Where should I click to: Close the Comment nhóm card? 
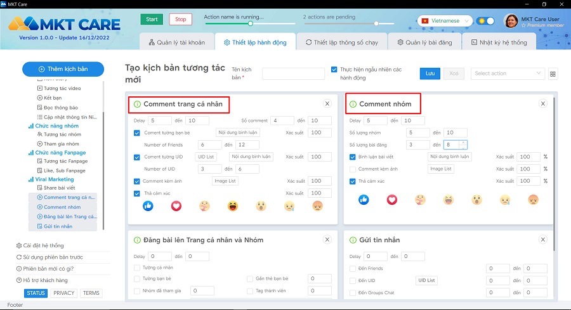[x=543, y=104]
